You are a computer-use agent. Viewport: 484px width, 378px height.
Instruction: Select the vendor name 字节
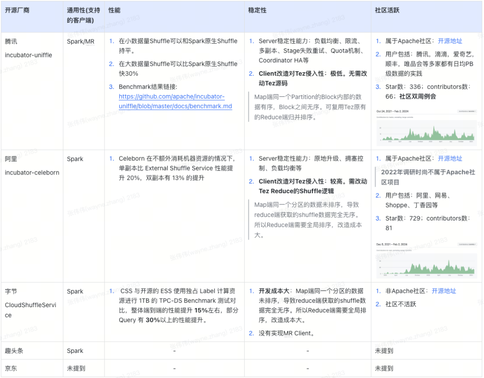tap(11, 291)
